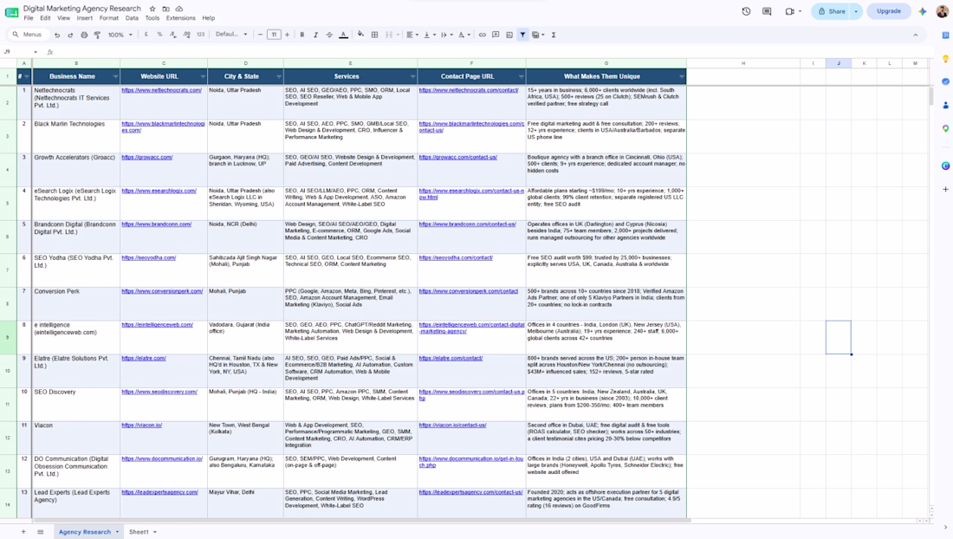Viewport: 953px width, 539px height.
Task: Apply percent format to cell
Action: coord(160,35)
